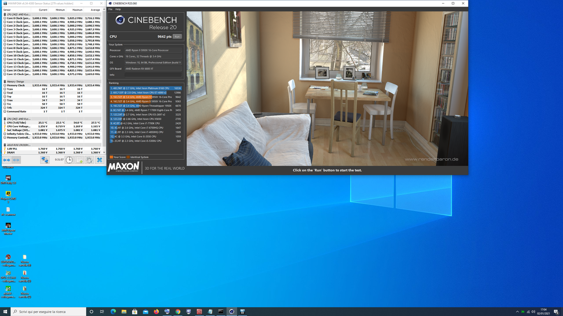Start sensor logging with the report icon
Image resolution: width=563 pixels, height=316 pixels.
(x=79, y=160)
